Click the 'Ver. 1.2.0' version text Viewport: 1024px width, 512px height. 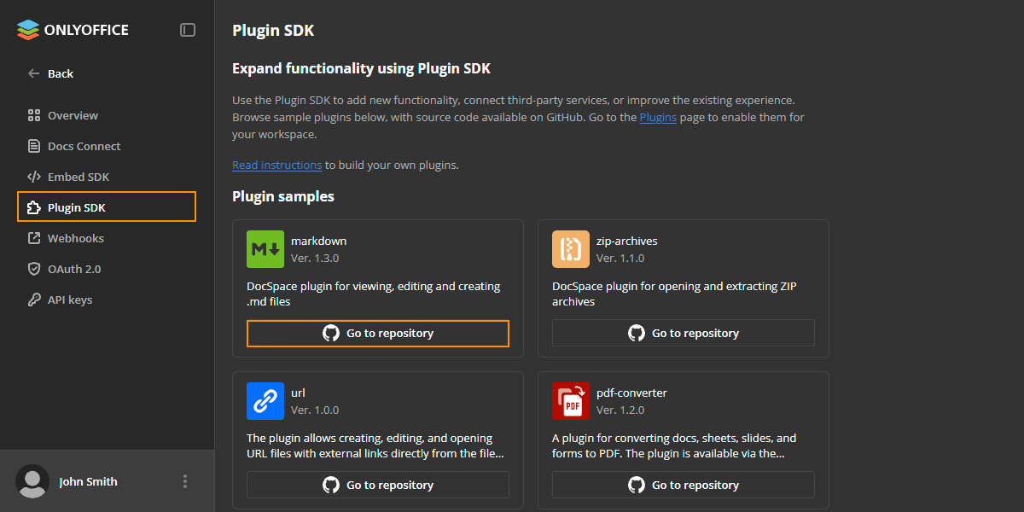[620, 410]
